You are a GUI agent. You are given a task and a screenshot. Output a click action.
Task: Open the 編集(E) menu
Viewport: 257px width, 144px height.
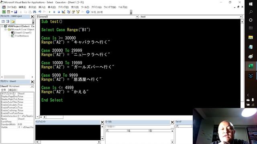[22, 7]
